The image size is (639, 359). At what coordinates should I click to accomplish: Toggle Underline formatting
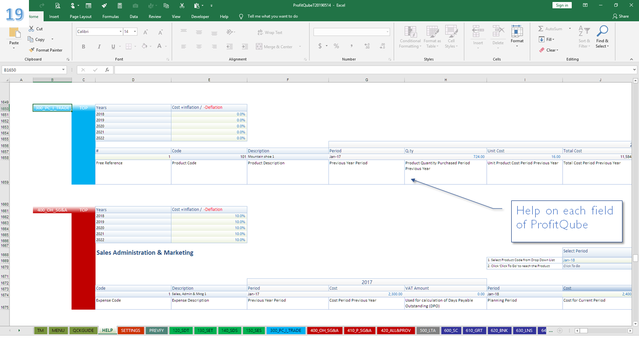113,46
